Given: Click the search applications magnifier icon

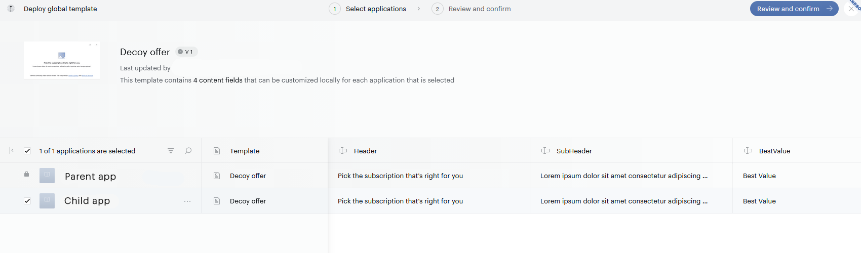Looking at the screenshot, I should [188, 151].
